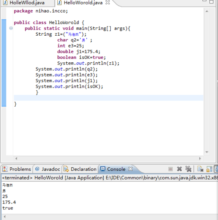Select the HelloWorold.java editor tab
Image resolution: width=218 pixels, height=220 pixels.
(83, 3)
